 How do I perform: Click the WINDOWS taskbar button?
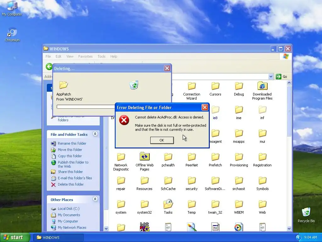click(x=58, y=238)
